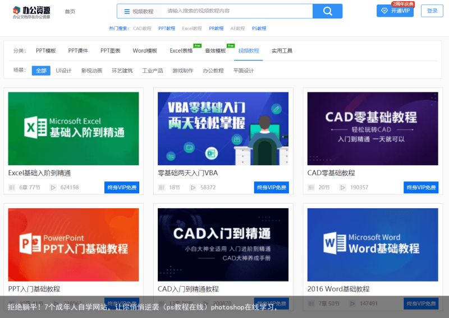Open the 实用工具 category tab
The image size is (449, 318).
click(x=282, y=50)
